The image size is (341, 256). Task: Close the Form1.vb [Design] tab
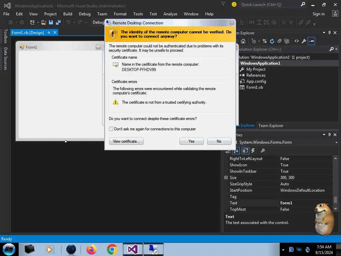(55, 32)
